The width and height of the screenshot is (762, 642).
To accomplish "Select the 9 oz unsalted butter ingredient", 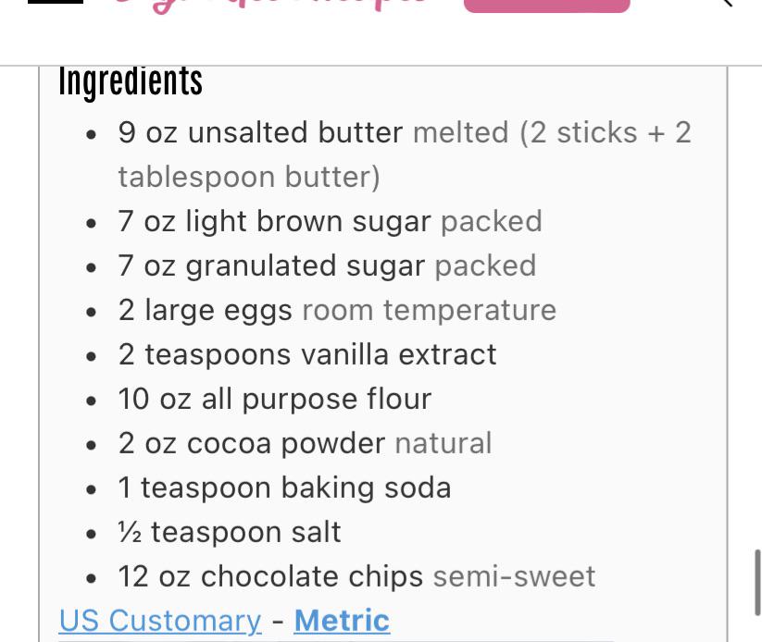I will (260, 132).
